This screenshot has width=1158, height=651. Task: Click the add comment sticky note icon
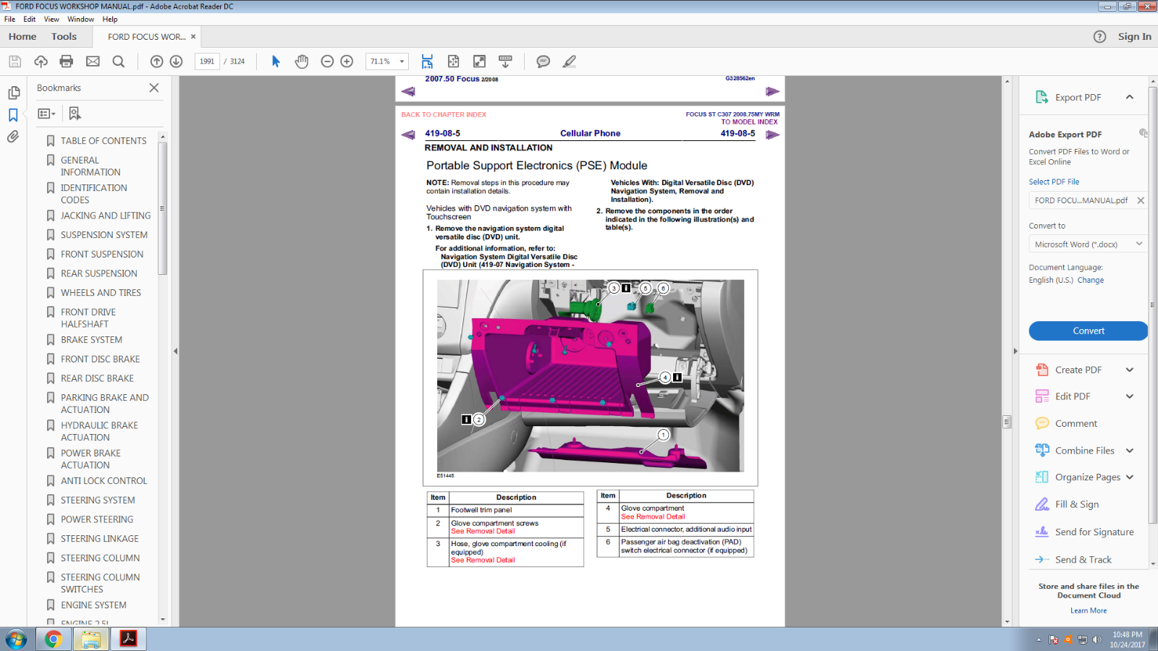coord(543,61)
